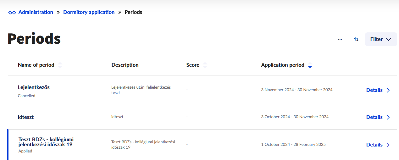Viewport: 399px width, 160px height.
Task: Click chevron arrow for Lejelentkezős row
Action: tap(388, 90)
